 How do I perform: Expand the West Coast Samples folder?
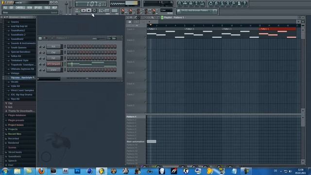tap(22, 90)
